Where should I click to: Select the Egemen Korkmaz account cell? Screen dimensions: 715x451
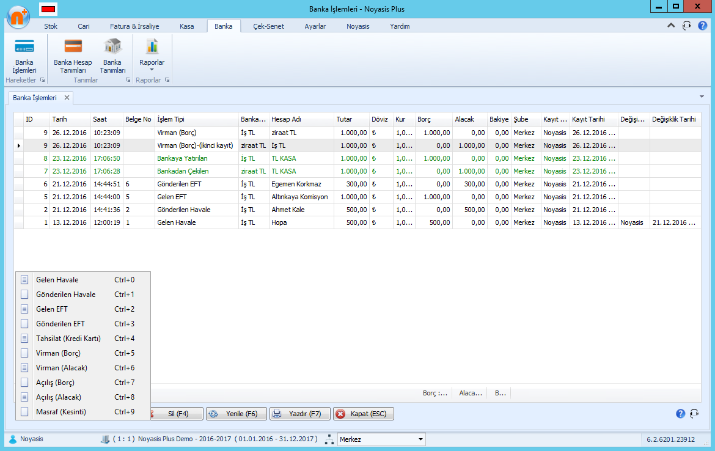pyautogui.click(x=301, y=184)
